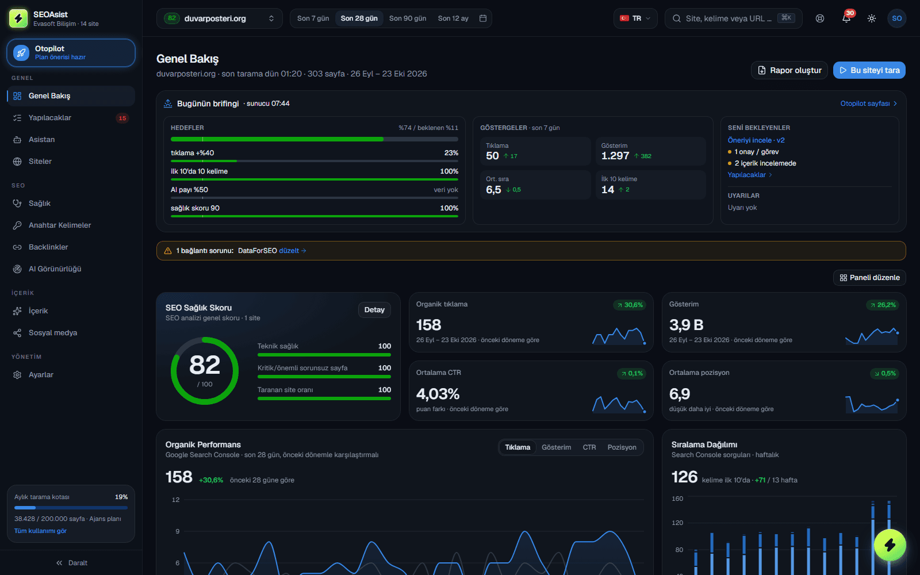Click Bu siteyi tara button
Screen dimensions: 920x575
(x=869, y=70)
